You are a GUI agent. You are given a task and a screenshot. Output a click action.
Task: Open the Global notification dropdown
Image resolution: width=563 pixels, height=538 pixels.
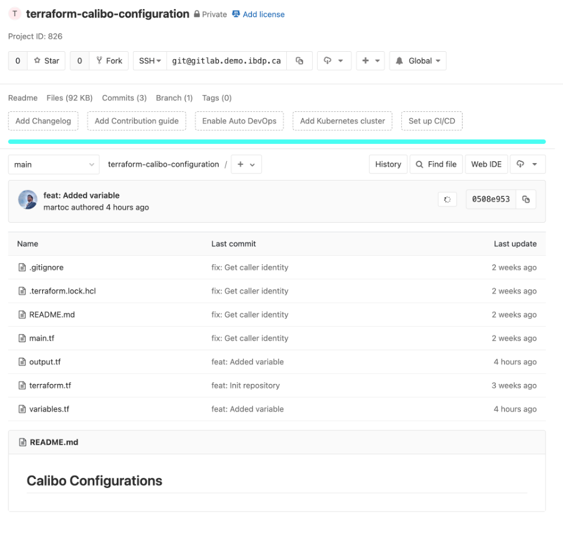[417, 61]
